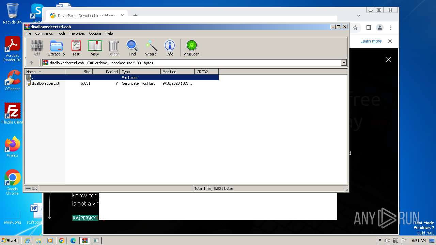Sort by the Modified column header
The height and width of the screenshot is (245, 436).
(177, 71)
